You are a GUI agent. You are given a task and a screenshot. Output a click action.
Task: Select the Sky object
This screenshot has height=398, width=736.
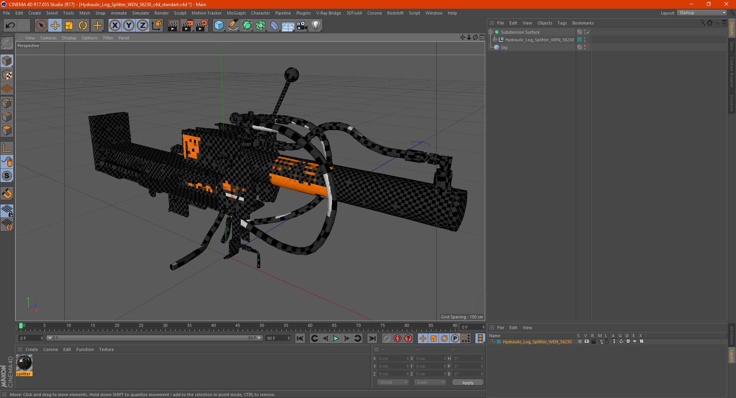(504, 47)
